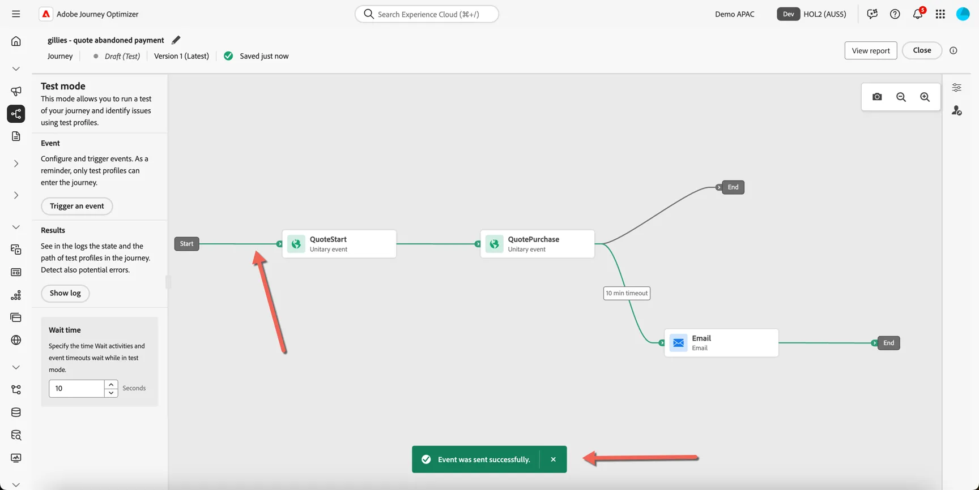The width and height of the screenshot is (979, 490).
Task: Zoom in on the journey canvas
Action: (x=925, y=97)
